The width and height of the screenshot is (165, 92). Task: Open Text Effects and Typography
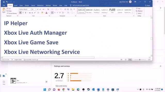[38, 13]
